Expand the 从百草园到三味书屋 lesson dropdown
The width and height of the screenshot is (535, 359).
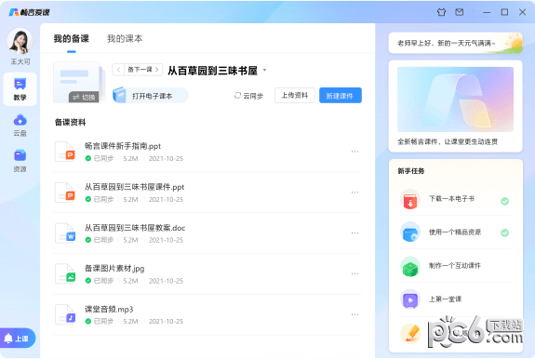[264, 71]
